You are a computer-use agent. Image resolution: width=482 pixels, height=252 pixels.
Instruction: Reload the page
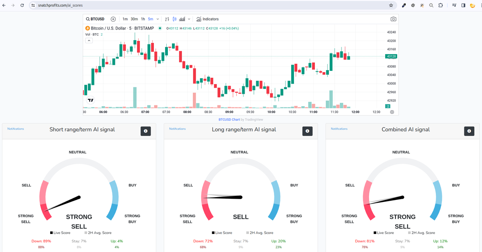pos(22,5)
